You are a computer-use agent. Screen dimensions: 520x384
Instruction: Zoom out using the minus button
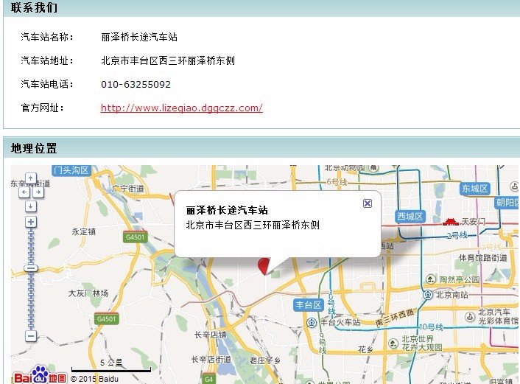pos(30,336)
